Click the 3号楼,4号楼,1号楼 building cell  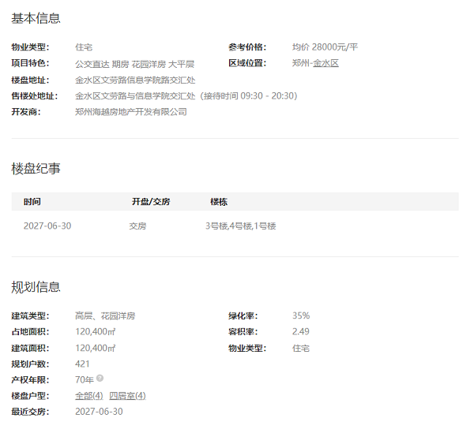[240, 226]
